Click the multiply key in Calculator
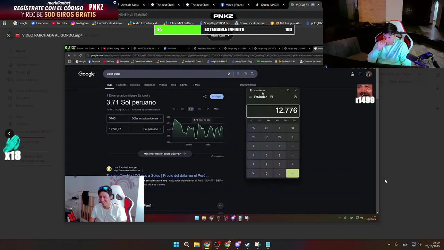 coord(292,146)
